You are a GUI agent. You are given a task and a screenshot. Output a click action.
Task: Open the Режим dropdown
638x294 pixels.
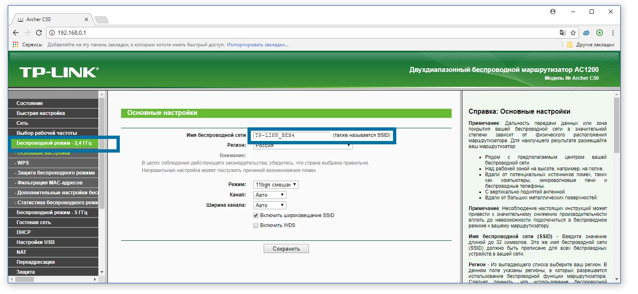pyautogui.click(x=276, y=184)
